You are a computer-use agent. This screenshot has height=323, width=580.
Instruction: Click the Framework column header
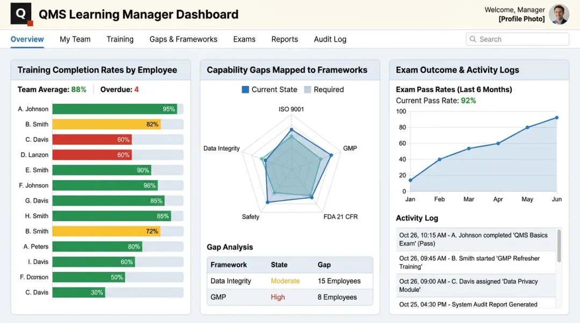click(229, 265)
